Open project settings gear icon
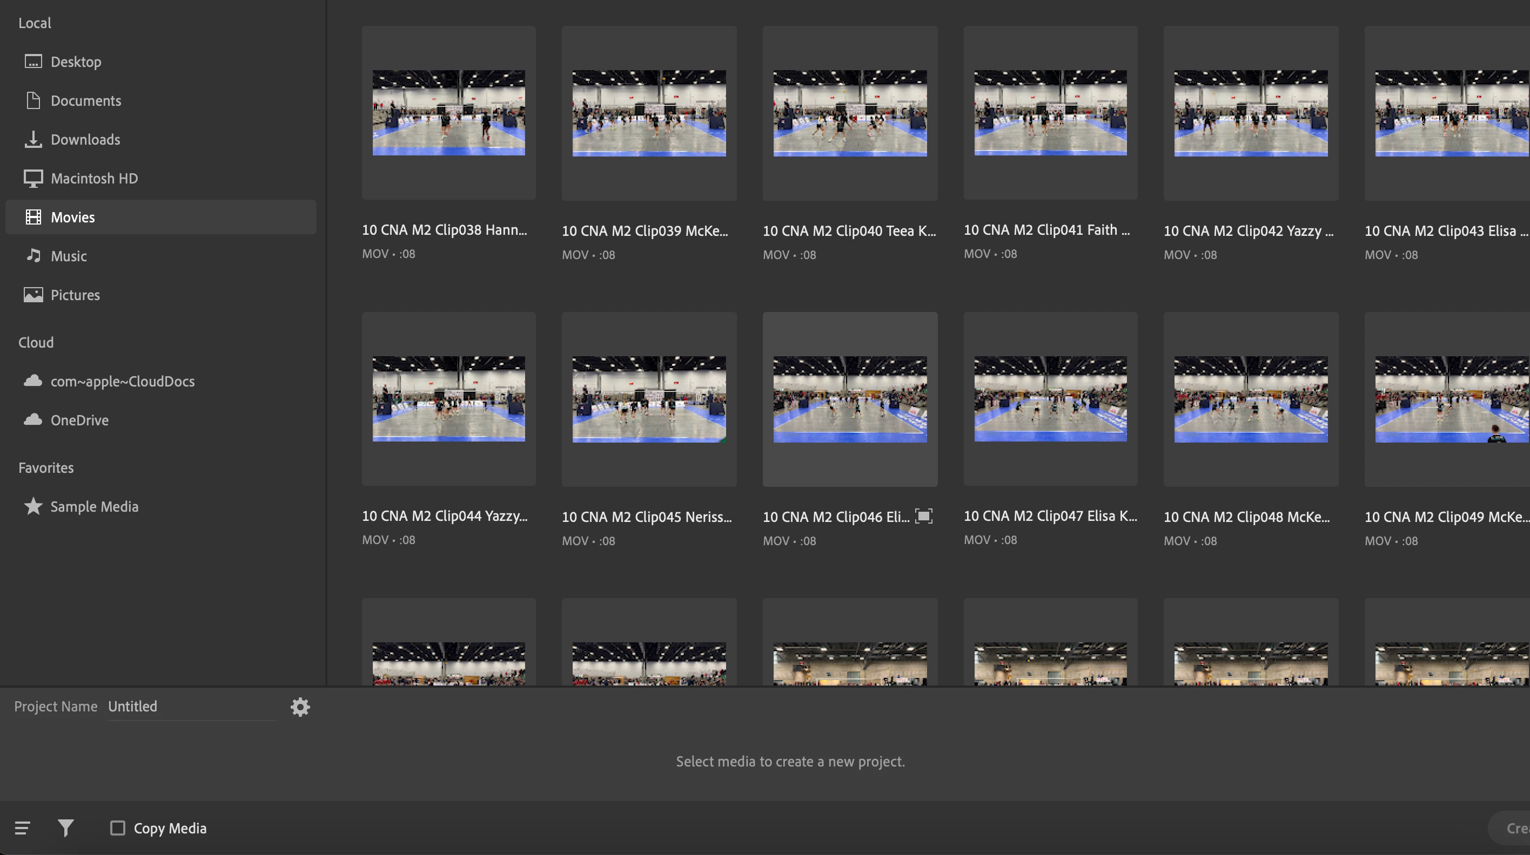This screenshot has height=855, width=1530. (300, 707)
